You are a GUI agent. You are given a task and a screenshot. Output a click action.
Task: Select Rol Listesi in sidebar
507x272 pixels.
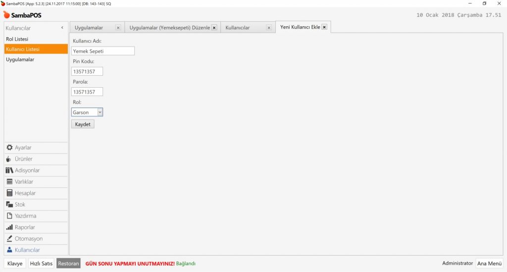coord(17,39)
